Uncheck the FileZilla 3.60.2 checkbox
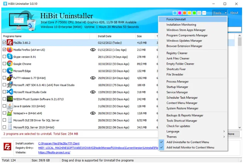The width and height of the screenshot is (244, 164). (x=4, y=42)
